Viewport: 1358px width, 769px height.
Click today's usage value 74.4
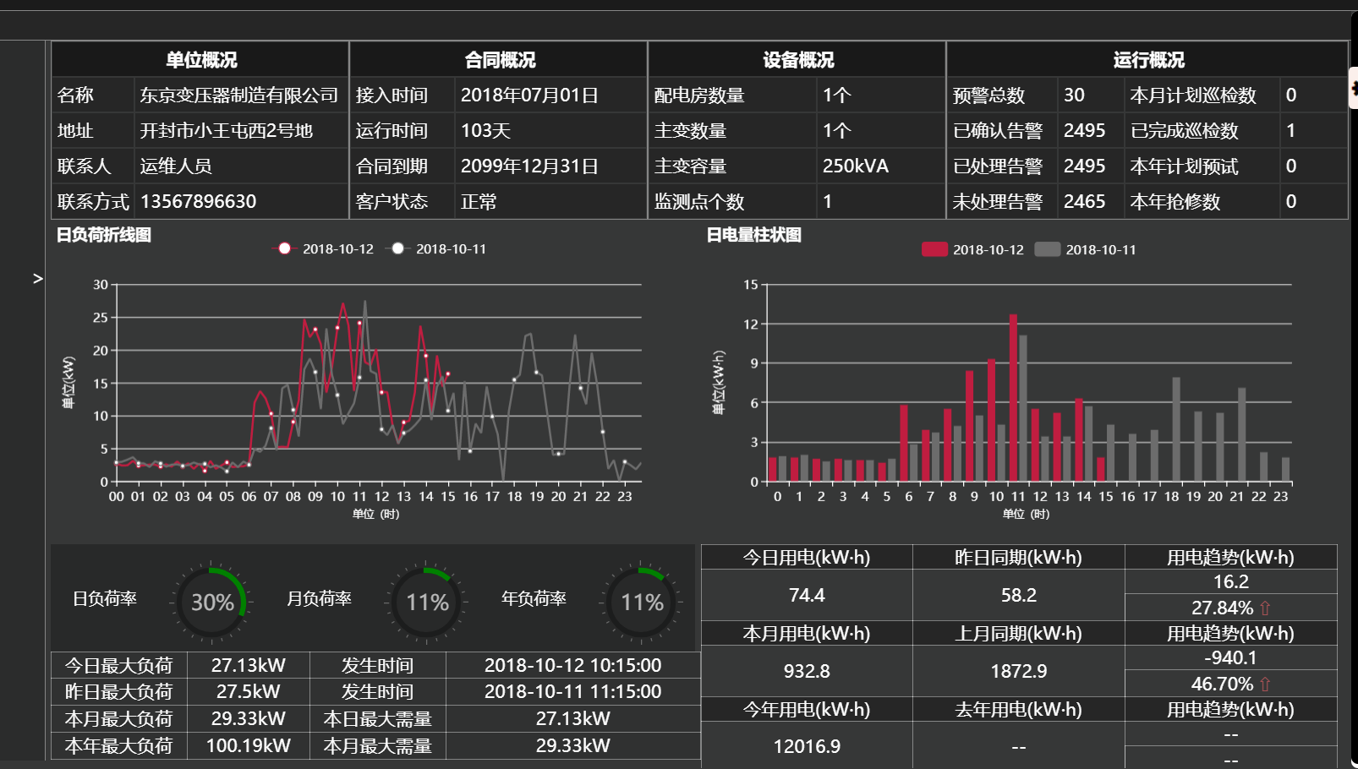click(807, 595)
